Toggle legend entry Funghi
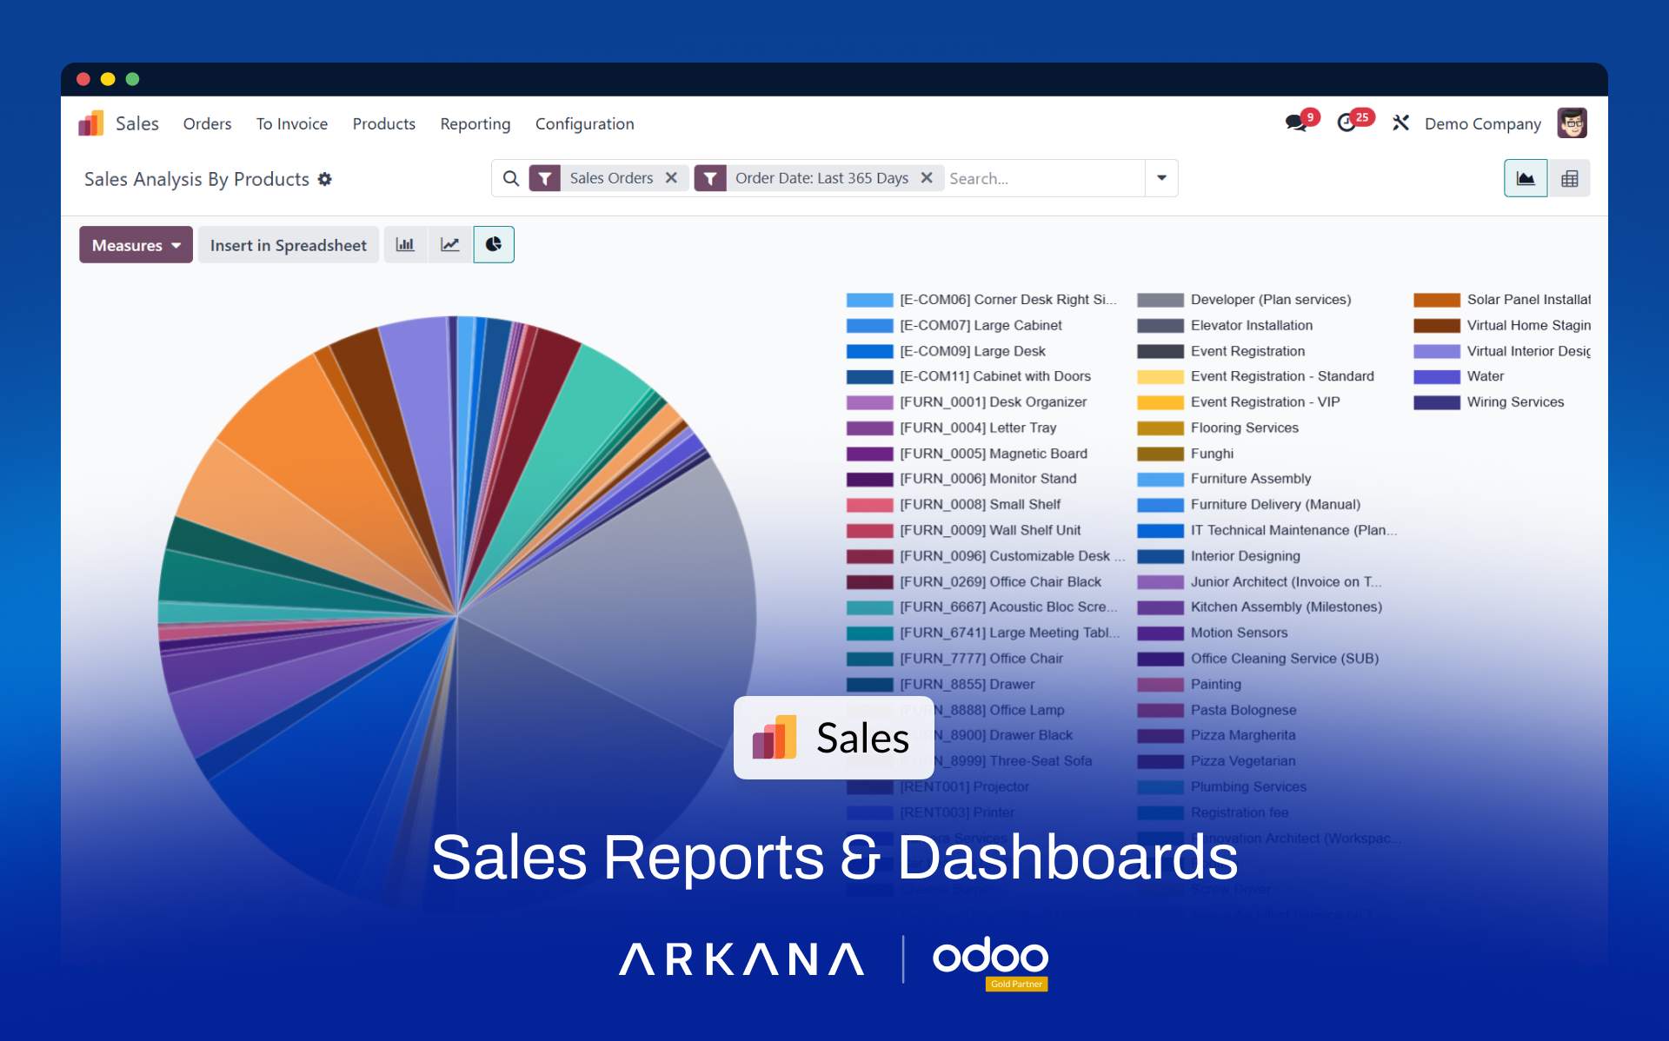 pyautogui.click(x=1186, y=454)
